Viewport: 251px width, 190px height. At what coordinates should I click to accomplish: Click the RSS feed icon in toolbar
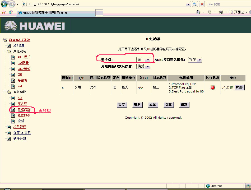tap(210, 12)
